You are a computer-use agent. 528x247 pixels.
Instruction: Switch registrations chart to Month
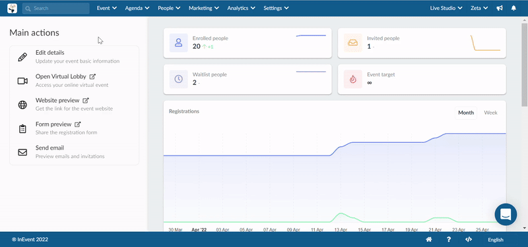click(x=466, y=113)
